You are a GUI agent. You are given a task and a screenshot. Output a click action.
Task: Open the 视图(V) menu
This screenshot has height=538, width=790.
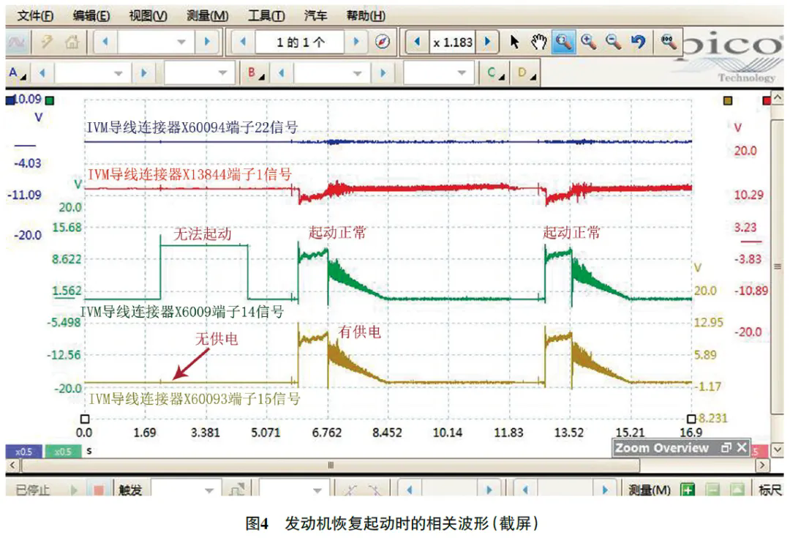[x=148, y=15]
